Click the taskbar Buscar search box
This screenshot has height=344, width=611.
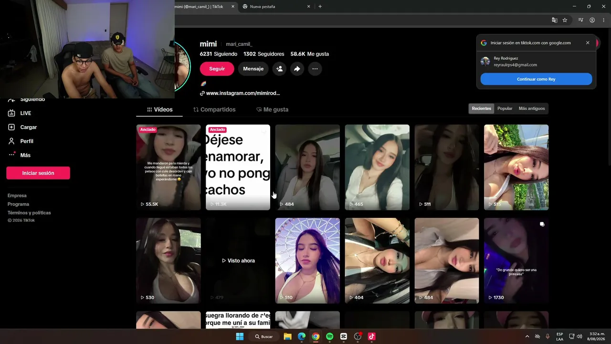tap(263, 336)
